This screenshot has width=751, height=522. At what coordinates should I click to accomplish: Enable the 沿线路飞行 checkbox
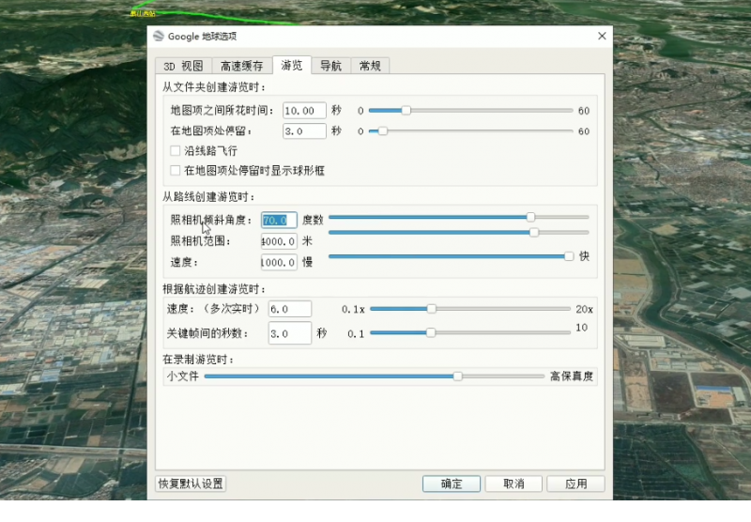176,151
